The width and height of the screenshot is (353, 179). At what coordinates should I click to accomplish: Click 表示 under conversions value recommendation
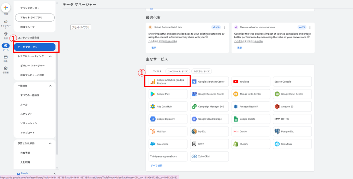(240, 48)
